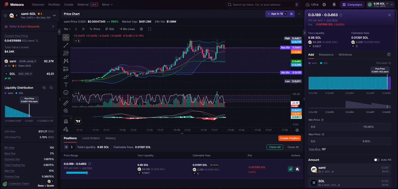Open the emoji sticker tool
The height and width of the screenshot is (189, 398).
point(66,93)
